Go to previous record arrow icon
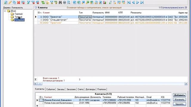This screenshot has width=191, height=107. coord(133,2)
